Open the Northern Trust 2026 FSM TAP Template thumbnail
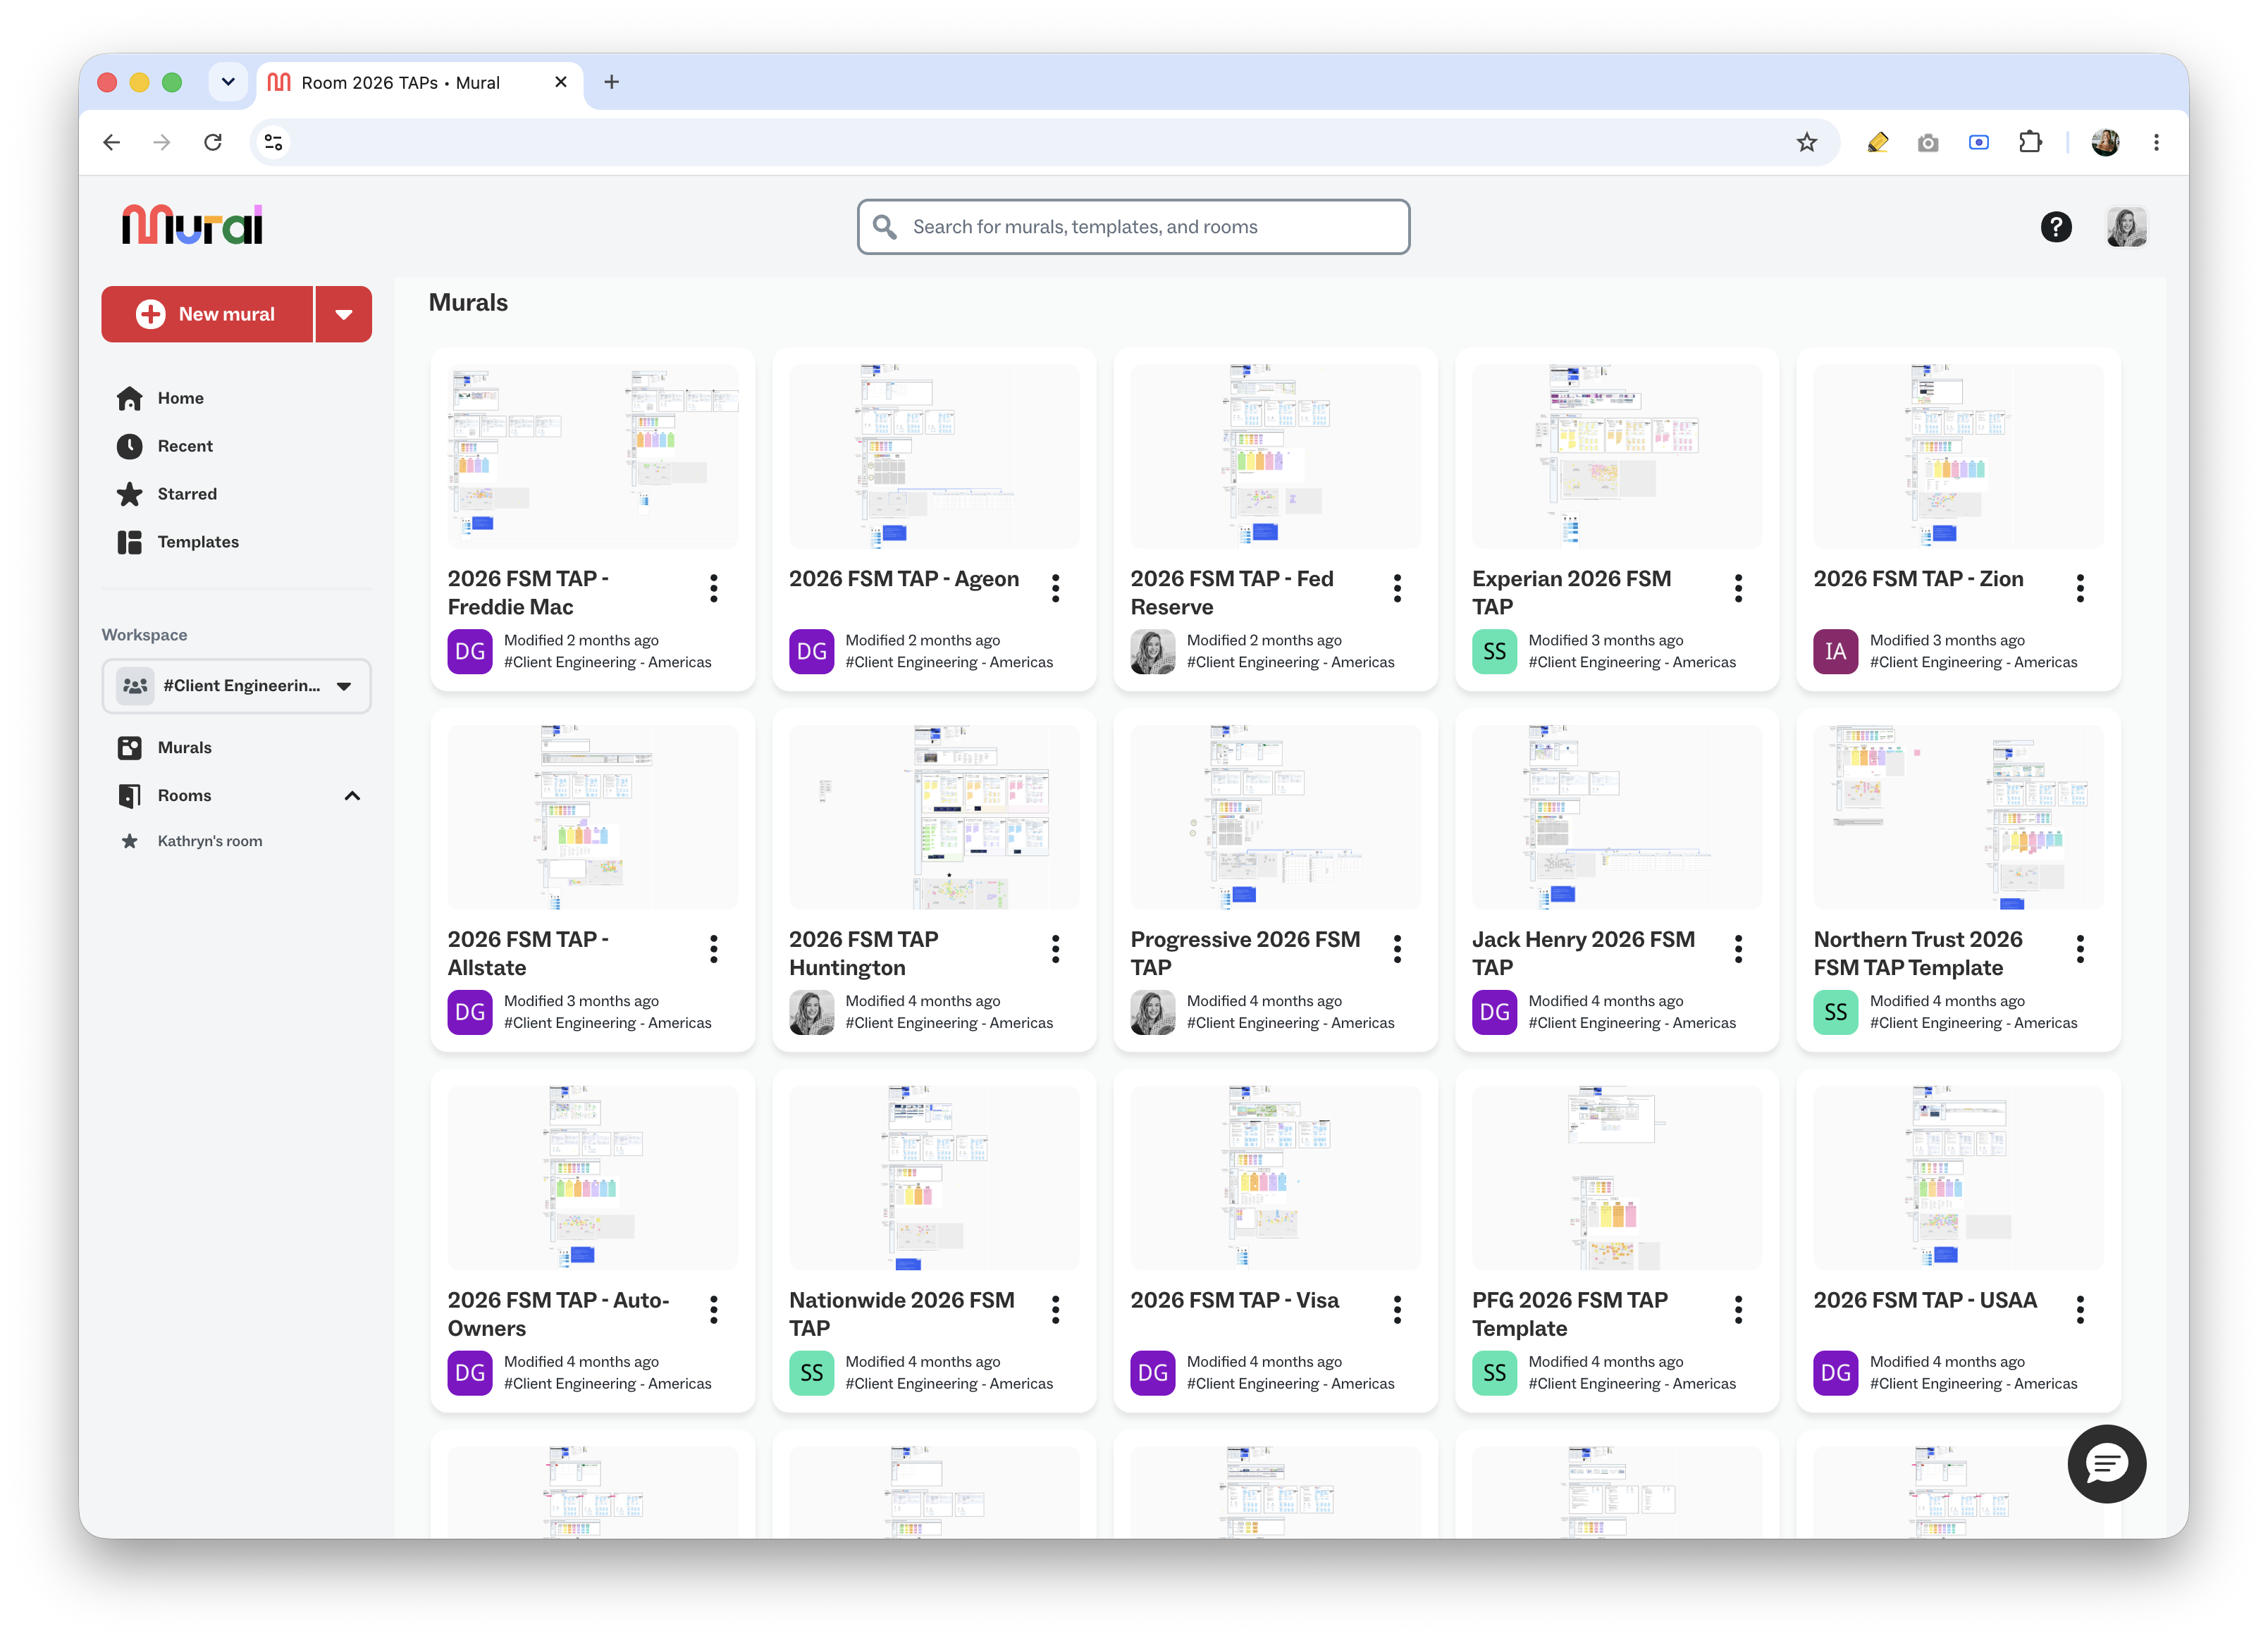Viewport: 2268px width, 1643px height. [x=1958, y=817]
